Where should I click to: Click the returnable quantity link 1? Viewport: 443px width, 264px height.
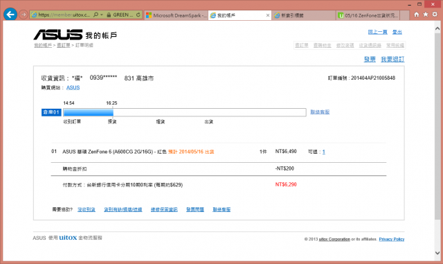pyautogui.click(x=324, y=152)
